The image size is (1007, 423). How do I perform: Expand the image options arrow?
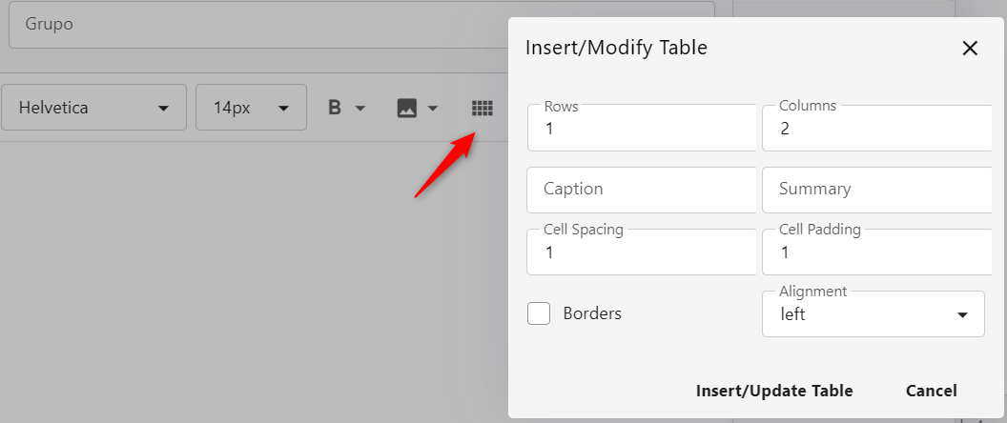[433, 108]
